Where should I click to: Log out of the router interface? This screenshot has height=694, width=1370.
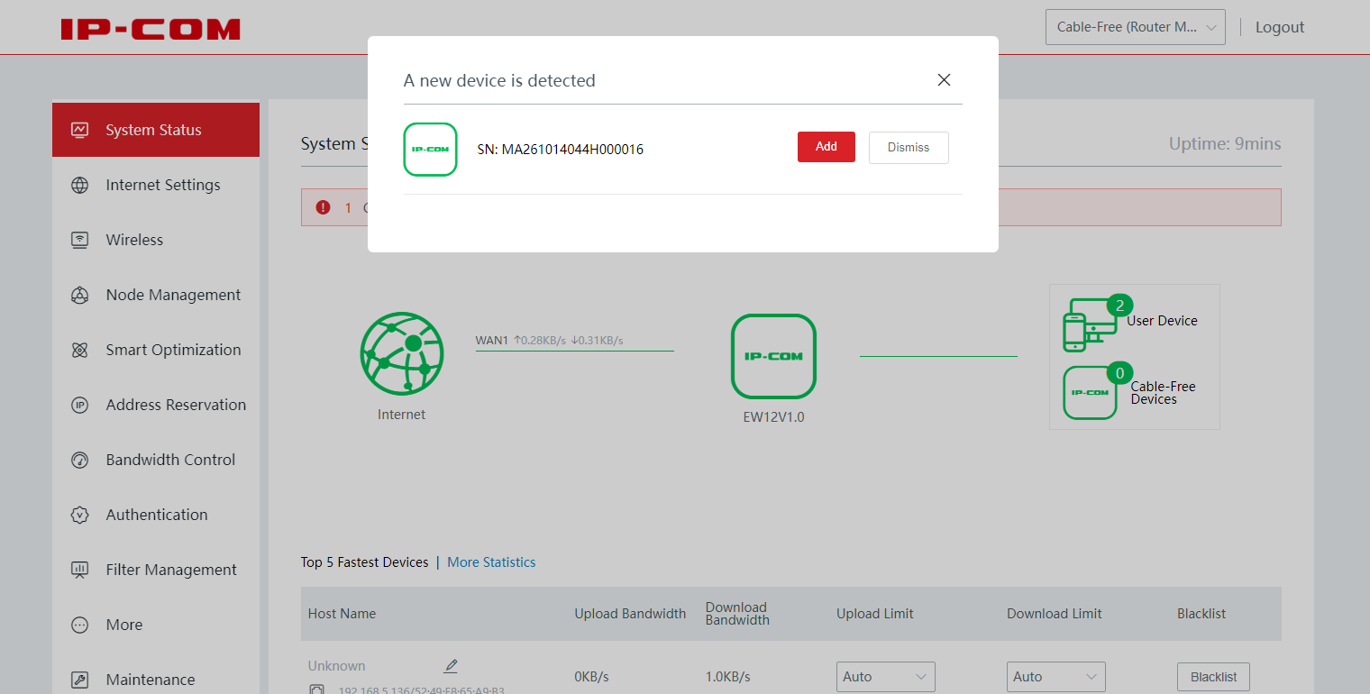[1280, 27]
